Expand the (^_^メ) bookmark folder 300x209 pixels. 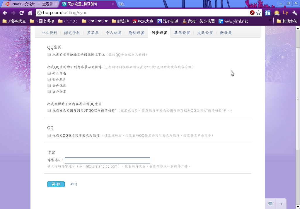68,21
